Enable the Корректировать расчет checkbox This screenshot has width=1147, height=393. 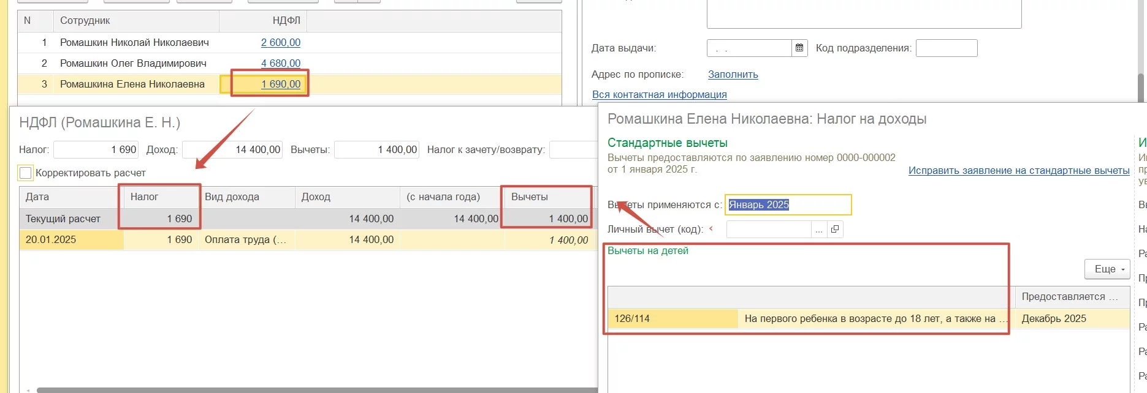coord(26,173)
